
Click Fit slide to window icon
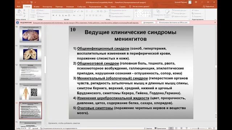[x=214, y=129]
